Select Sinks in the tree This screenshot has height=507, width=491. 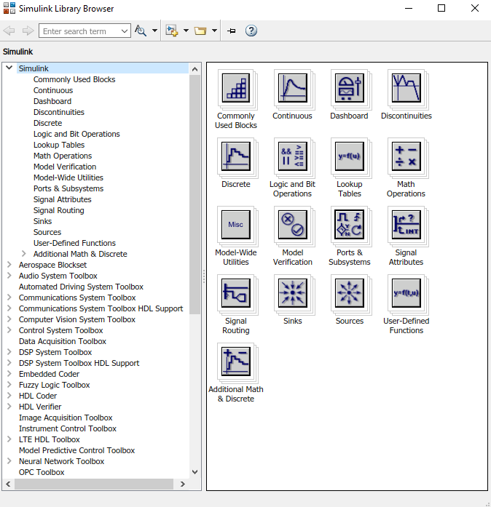[42, 221]
